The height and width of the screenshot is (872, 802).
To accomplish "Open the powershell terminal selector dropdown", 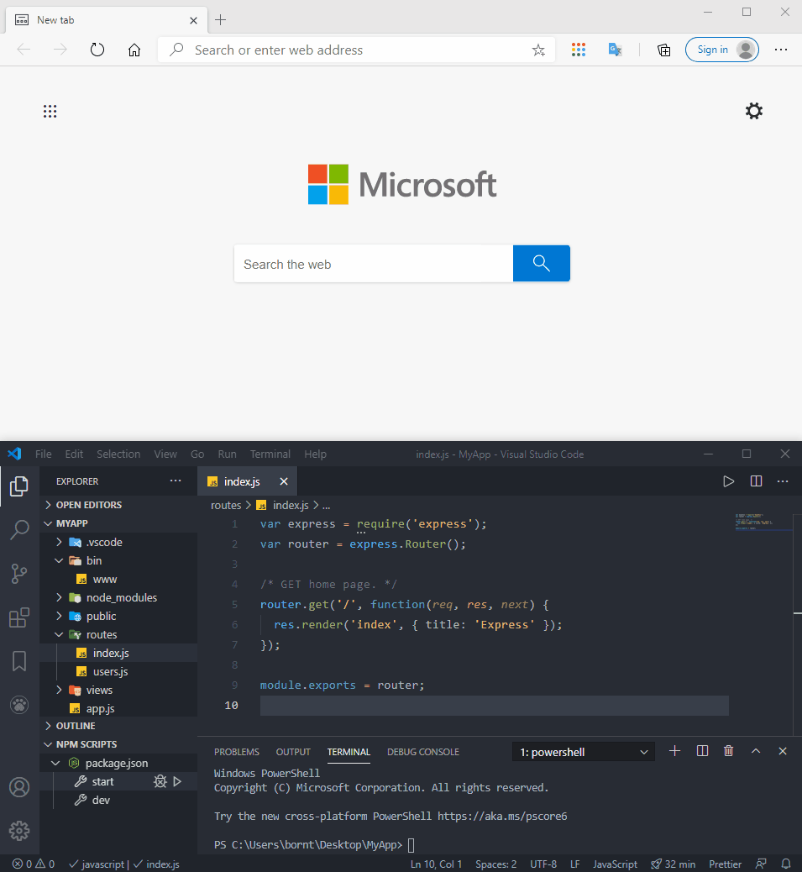I will pos(584,752).
